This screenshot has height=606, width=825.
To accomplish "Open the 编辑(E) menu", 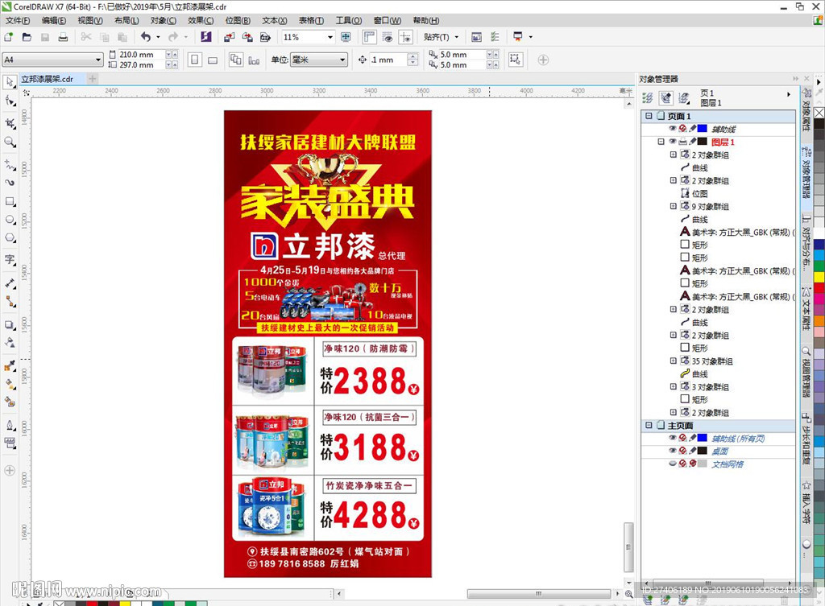I will (x=54, y=20).
